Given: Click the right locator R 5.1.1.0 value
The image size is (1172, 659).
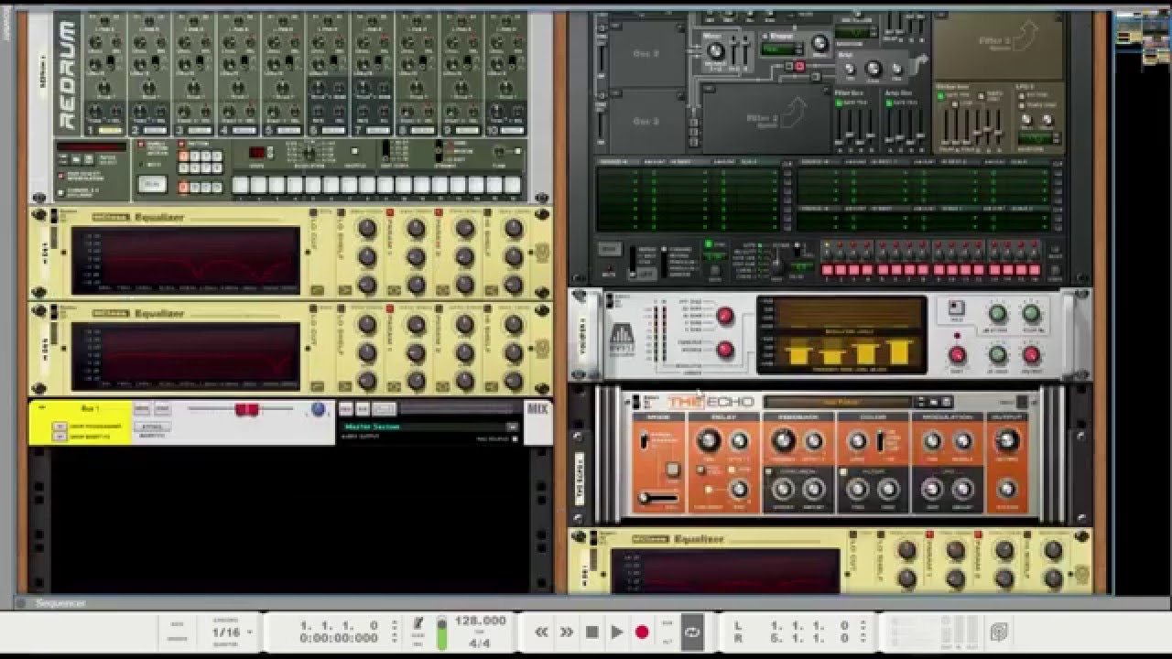Looking at the screenshot, I should click(805, 638).
